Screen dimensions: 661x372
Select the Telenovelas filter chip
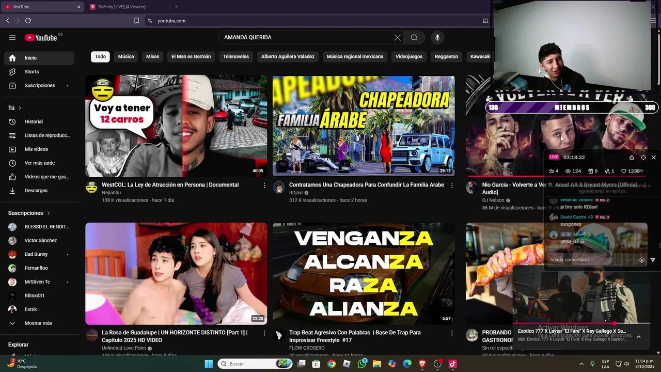click(x=236, y=56)
